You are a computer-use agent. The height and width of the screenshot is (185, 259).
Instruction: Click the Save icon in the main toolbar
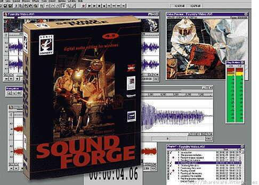tap(6, 6)
